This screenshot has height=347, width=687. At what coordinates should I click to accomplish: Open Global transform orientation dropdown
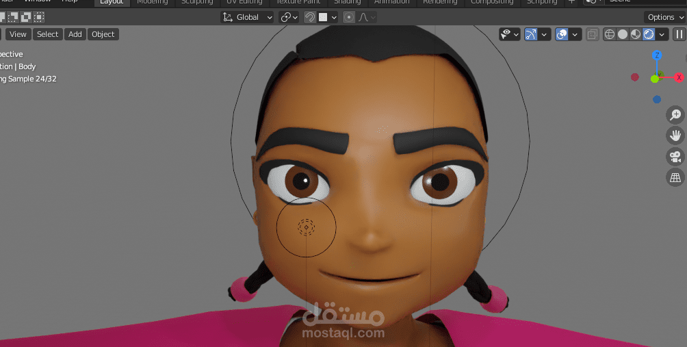click(247, 17)
